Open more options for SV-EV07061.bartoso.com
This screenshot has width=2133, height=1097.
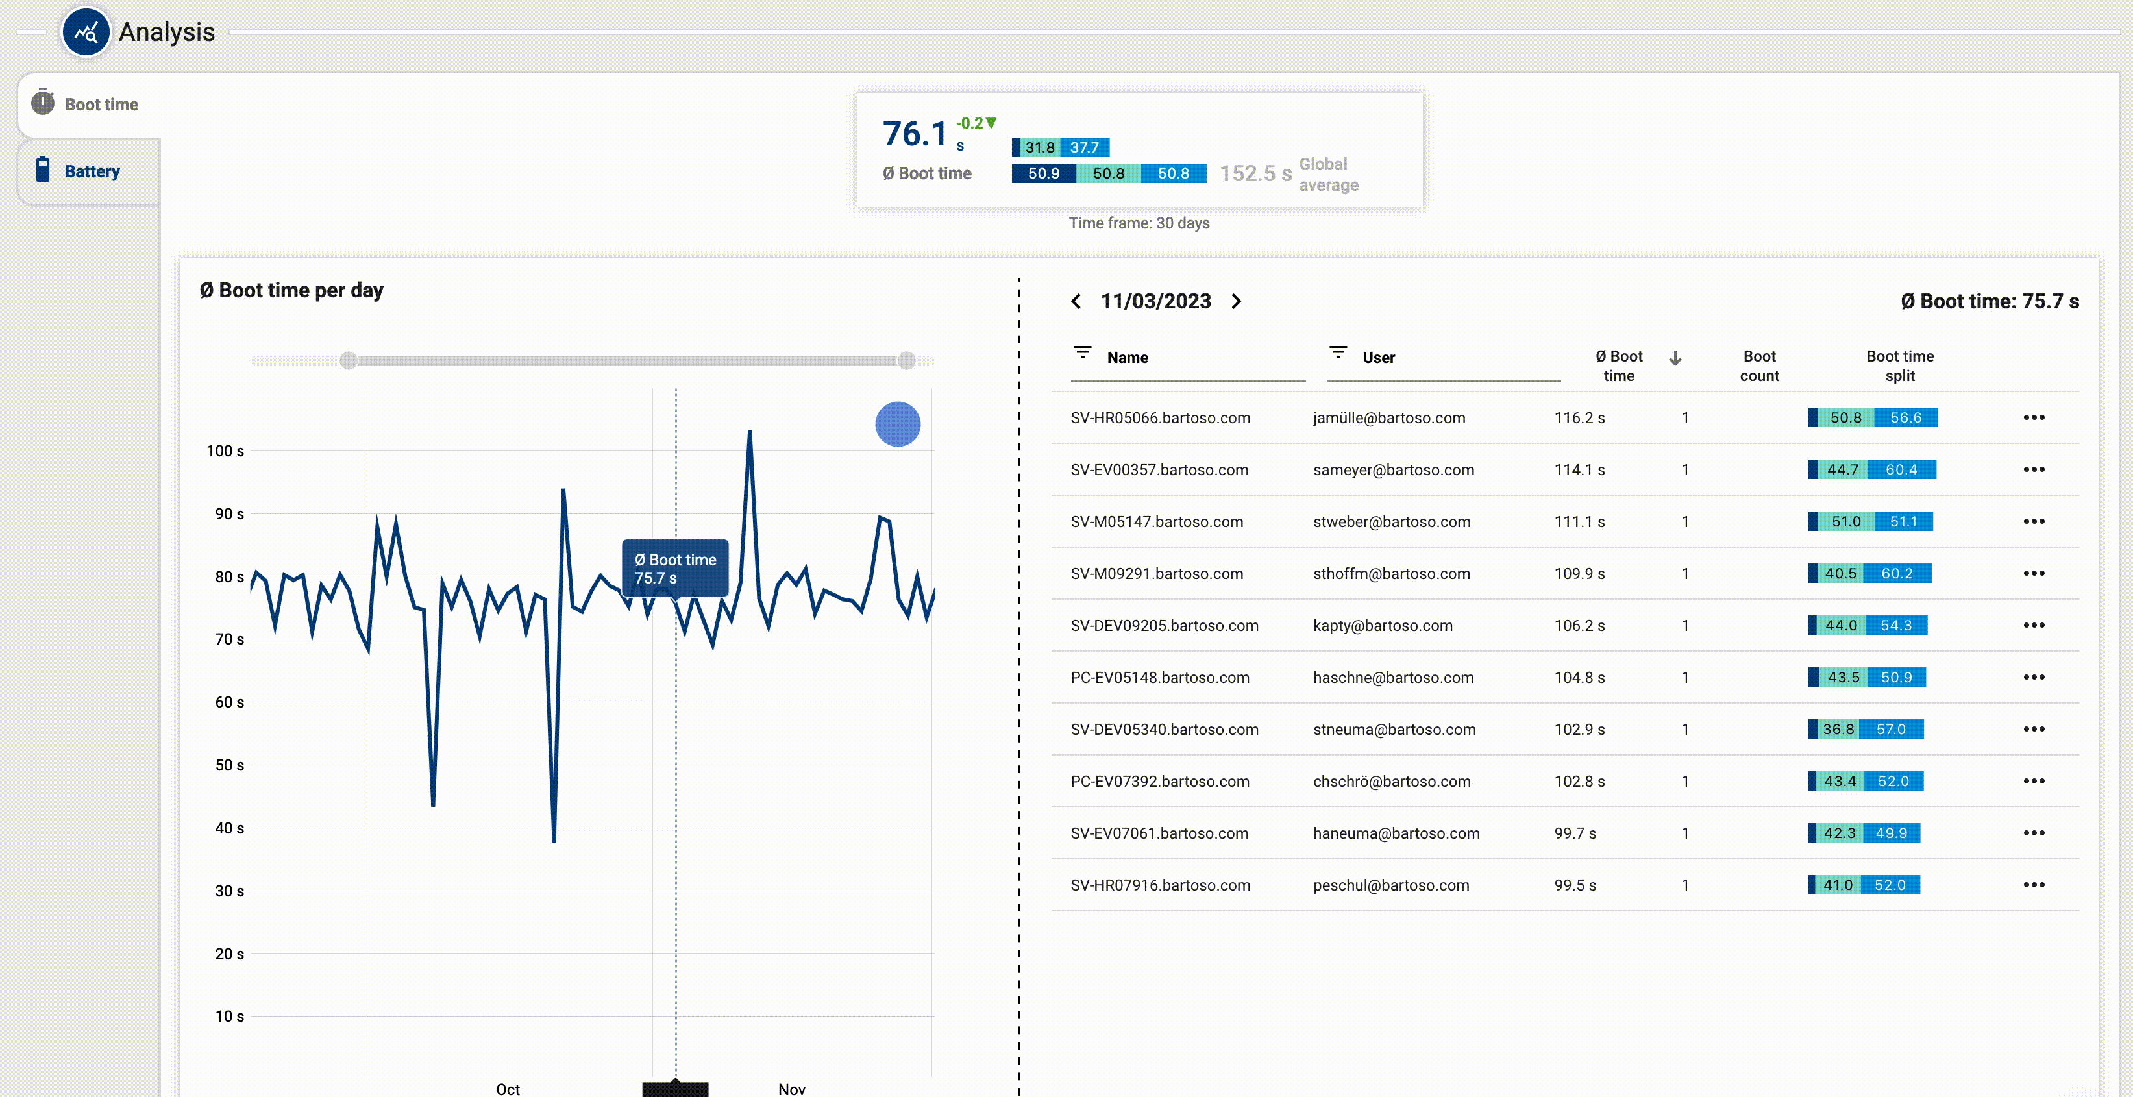pos(2034,833)
